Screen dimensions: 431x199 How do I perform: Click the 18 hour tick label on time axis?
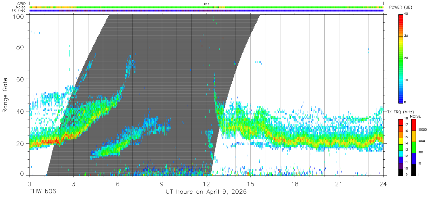coord(295,184)
